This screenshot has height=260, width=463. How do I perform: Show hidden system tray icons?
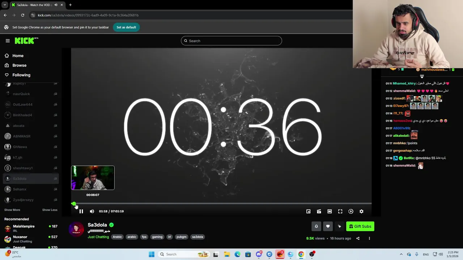click(401, 254)
